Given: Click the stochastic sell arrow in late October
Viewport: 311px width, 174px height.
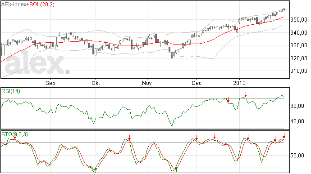Looking at the screenshot, I should pyautogui.click(x=129, y=138).
